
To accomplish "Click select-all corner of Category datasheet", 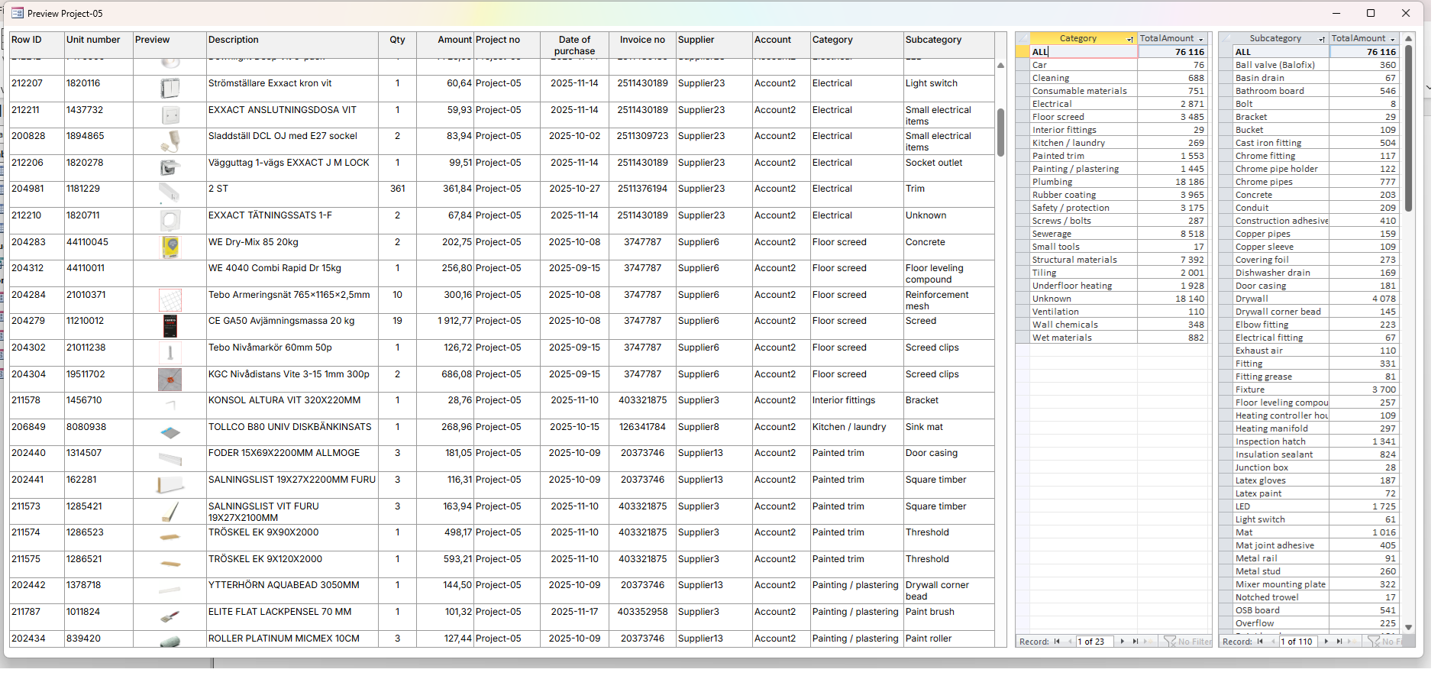I will pos(1022,38).
